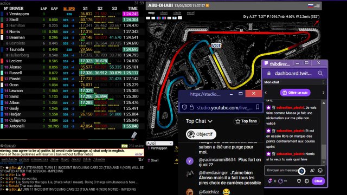Click the red wind direction arrow
347x195 pixels.
(x=316, y=23)
